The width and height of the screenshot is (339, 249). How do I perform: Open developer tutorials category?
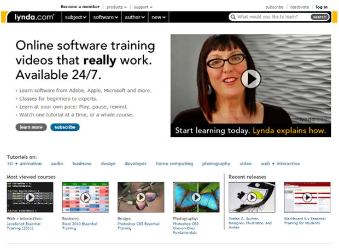pos(136,164)
